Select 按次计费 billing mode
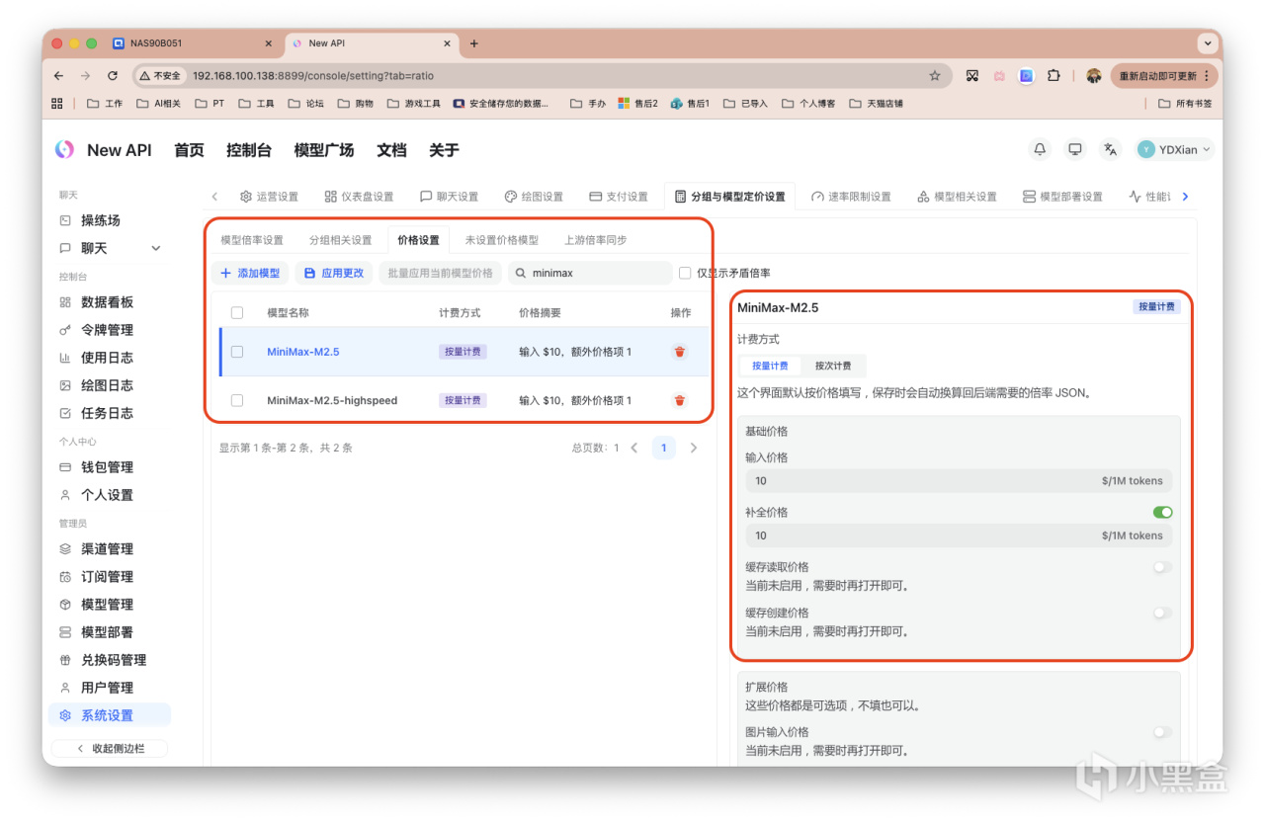The image size is (1265, 822). point(833,366)
